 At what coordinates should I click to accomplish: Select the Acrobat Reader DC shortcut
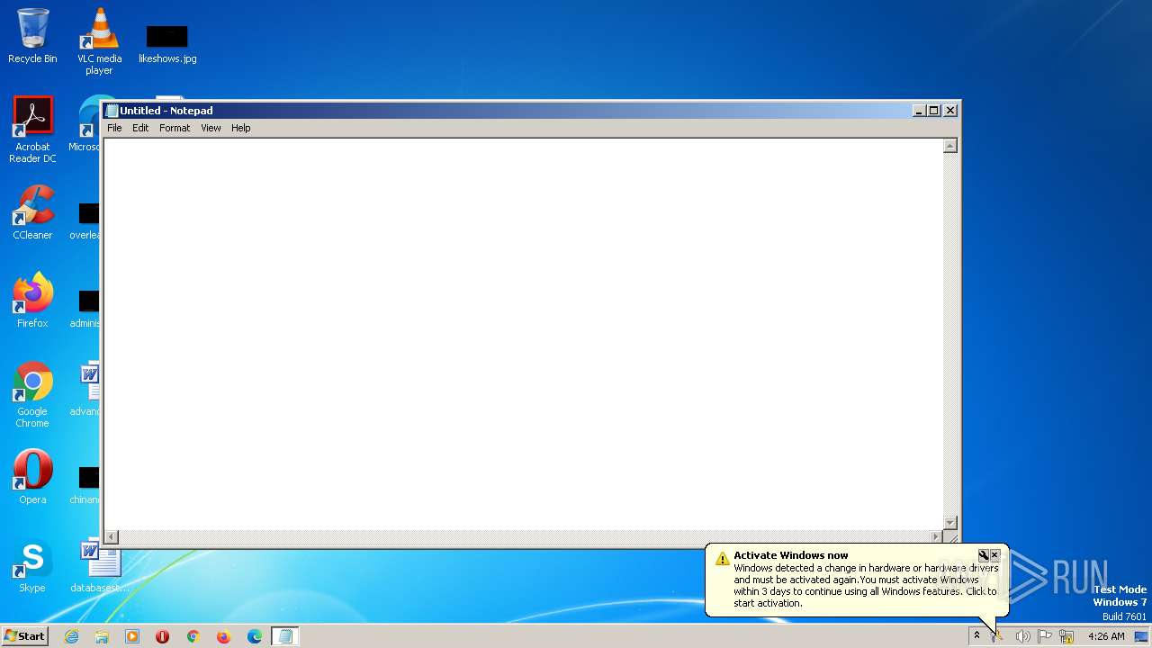[x=32, y=130]
